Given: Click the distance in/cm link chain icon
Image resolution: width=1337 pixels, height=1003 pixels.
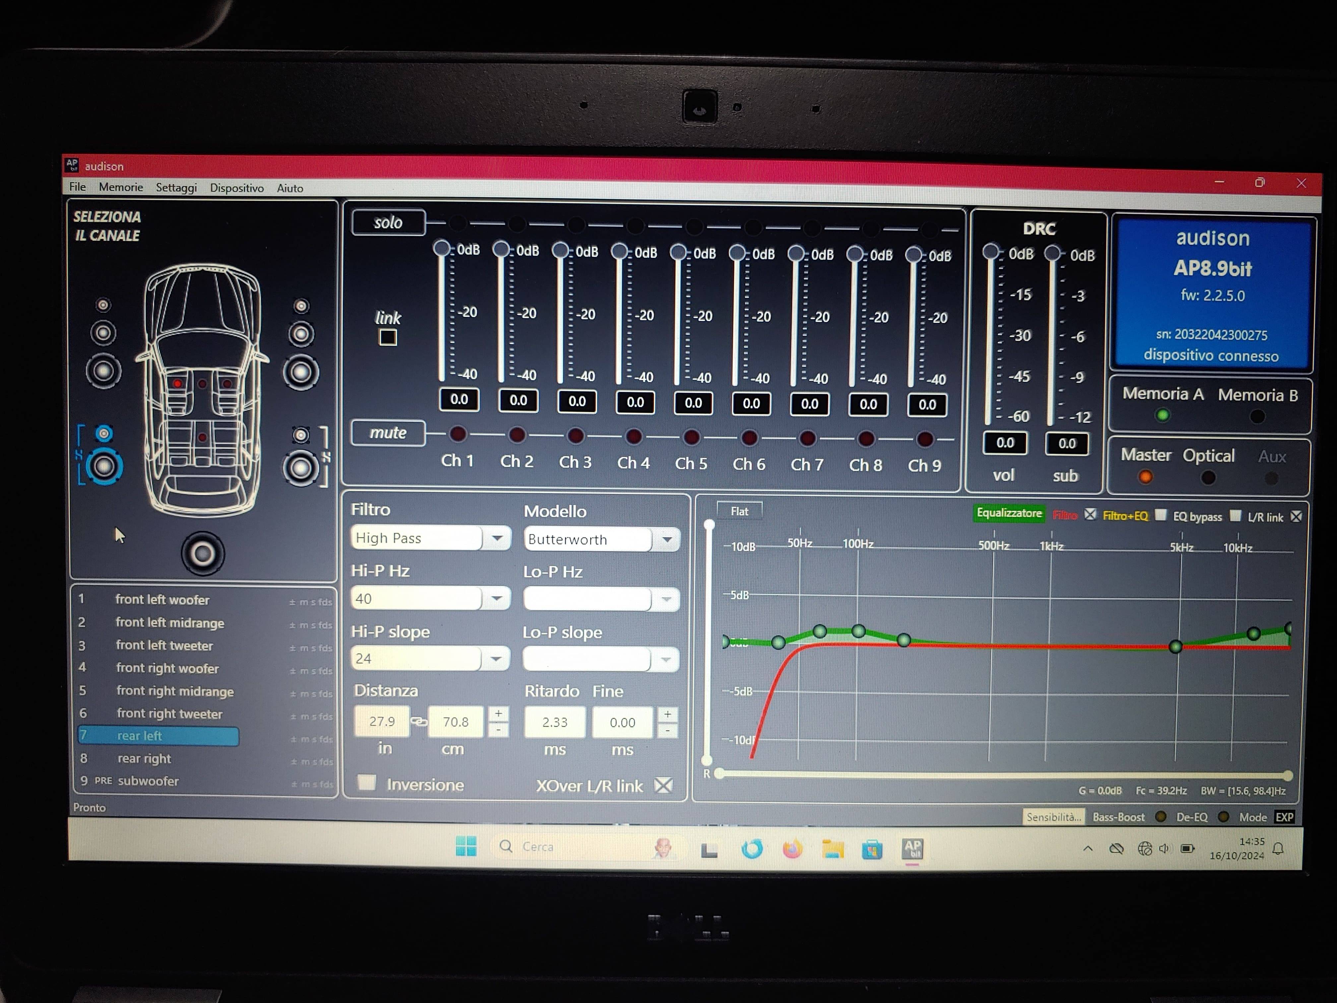Looking at the screenshot, I should tap(419, 721).
